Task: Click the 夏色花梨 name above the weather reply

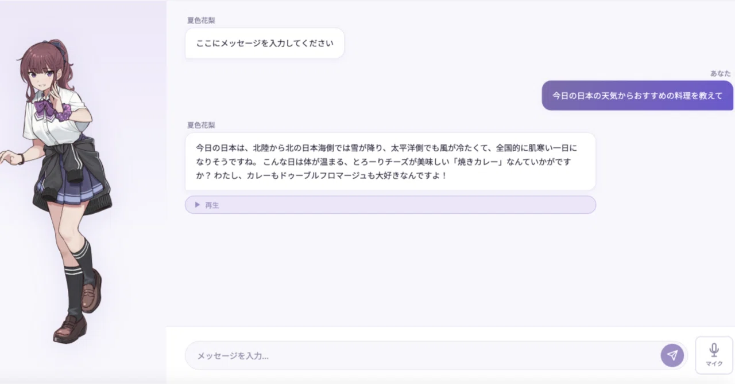Action: click(x=201, y=125)
